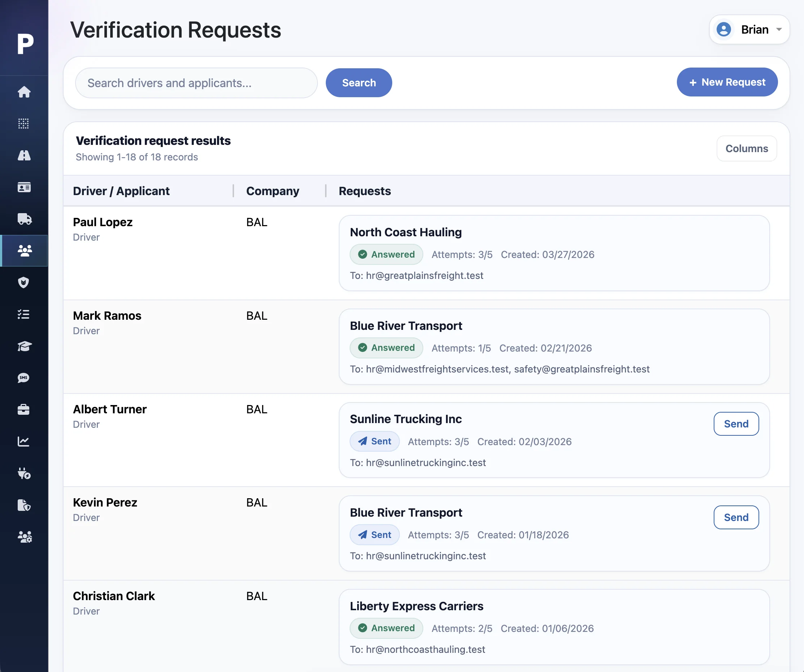Click the Kevin Perez driver name
804x672 pixels.
[105, 502]
